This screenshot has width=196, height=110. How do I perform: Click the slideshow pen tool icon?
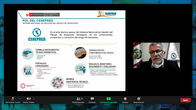pos(27,89)
